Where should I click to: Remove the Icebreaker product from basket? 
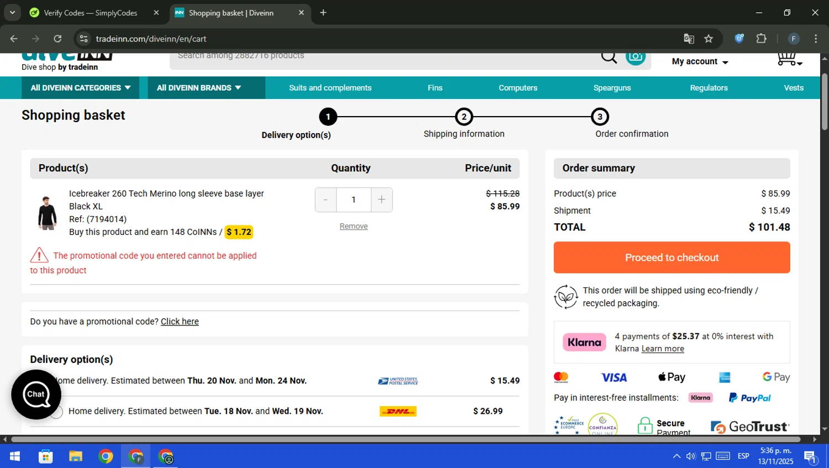[x=354, y=226]
